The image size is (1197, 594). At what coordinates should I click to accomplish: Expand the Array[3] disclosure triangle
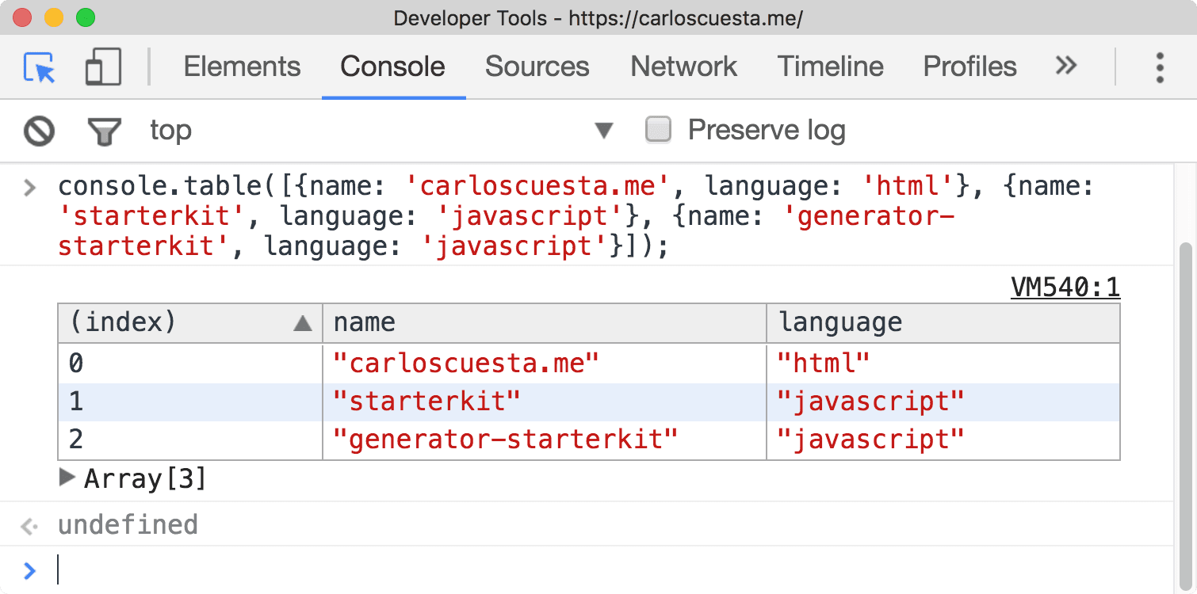click(67, 478)
